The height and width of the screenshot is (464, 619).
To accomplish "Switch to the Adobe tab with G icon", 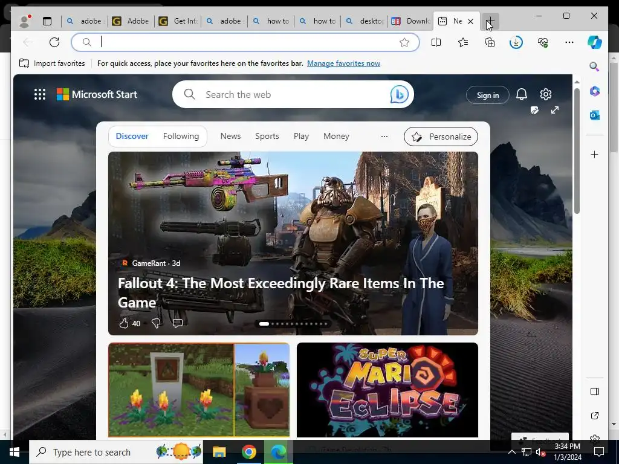I will click(131, 21).
